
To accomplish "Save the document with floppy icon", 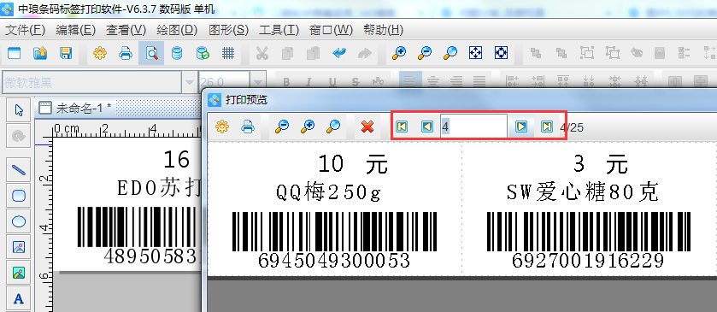I will 67,54.
